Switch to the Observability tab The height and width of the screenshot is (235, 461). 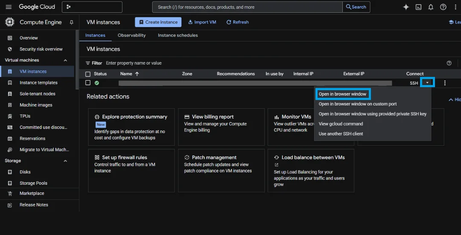[x=132, y=35]
